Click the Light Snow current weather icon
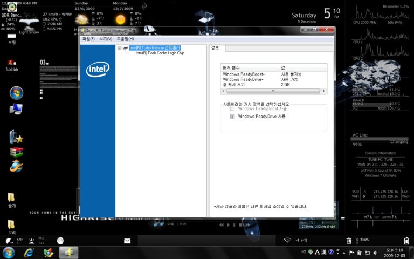414x259 pixels. [x=29, y=22]
